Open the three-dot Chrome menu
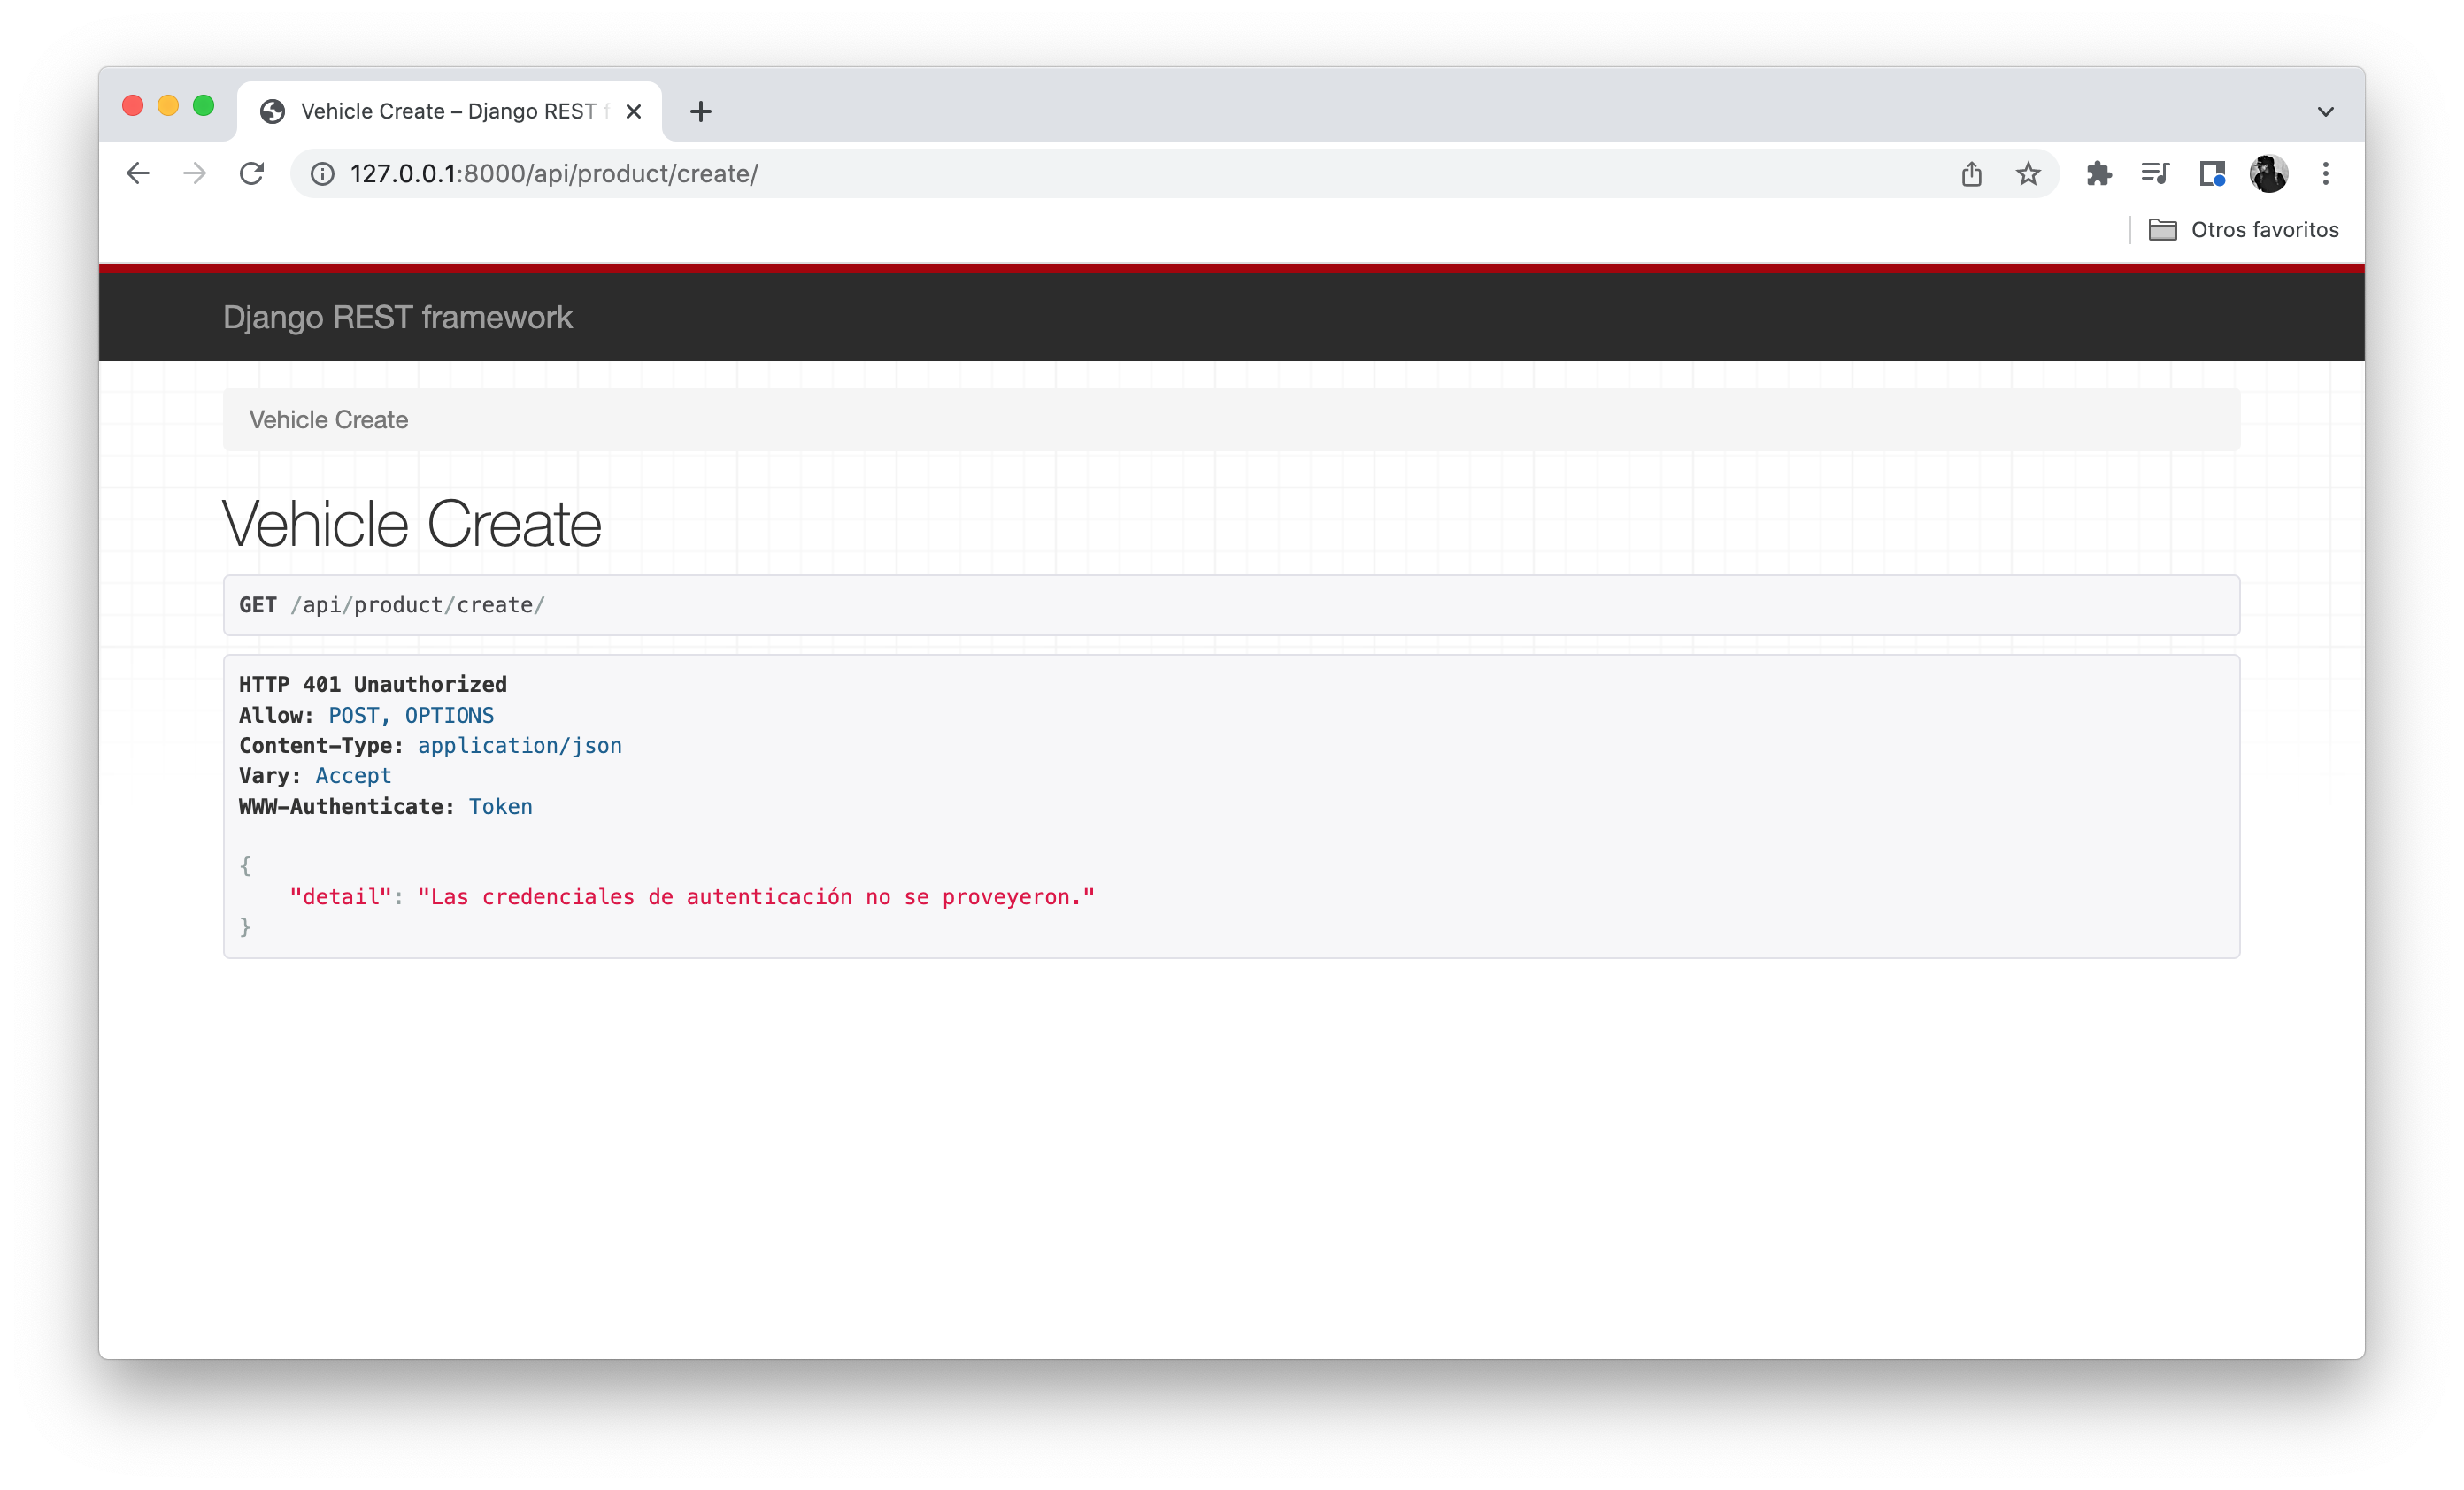This screenshot has height=1490, width=2464. tap(2326, 173)
